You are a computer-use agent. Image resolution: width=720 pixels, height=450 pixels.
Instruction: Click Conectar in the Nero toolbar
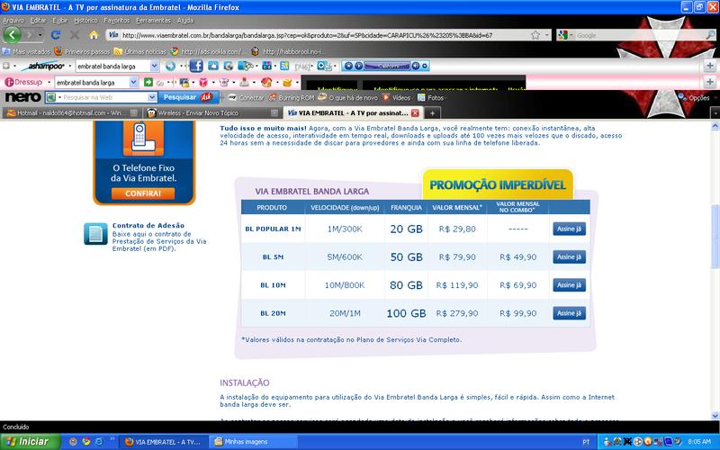pos(246,97)
